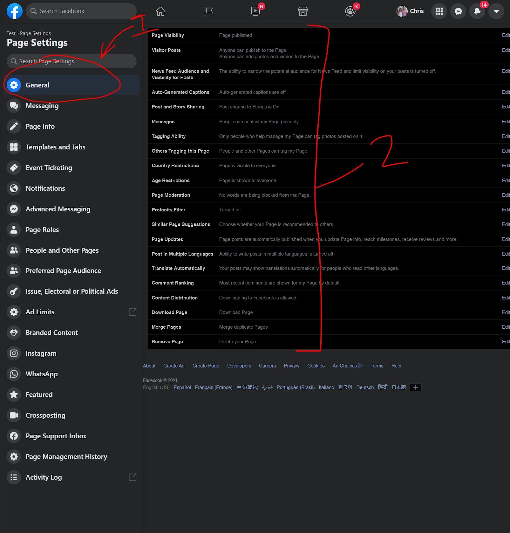
Task: Open the account dropdown arrow
Action: pyautogui.click(x=496, y=11)
